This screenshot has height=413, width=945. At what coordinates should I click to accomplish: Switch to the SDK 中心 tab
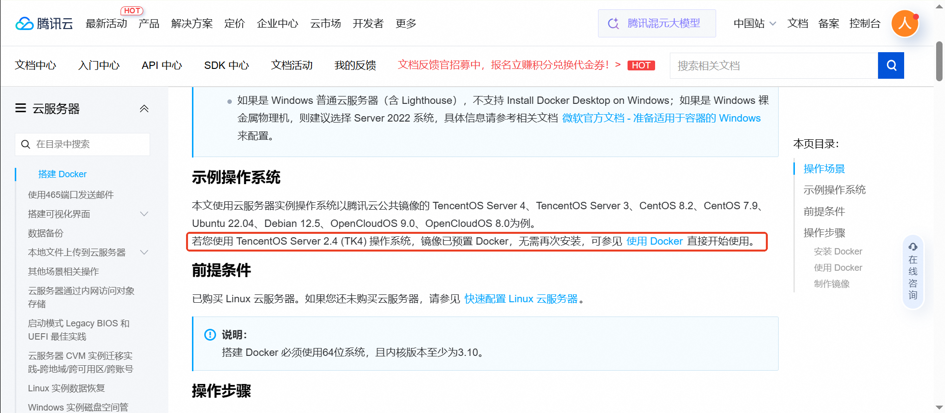click(x=226, y=65)
